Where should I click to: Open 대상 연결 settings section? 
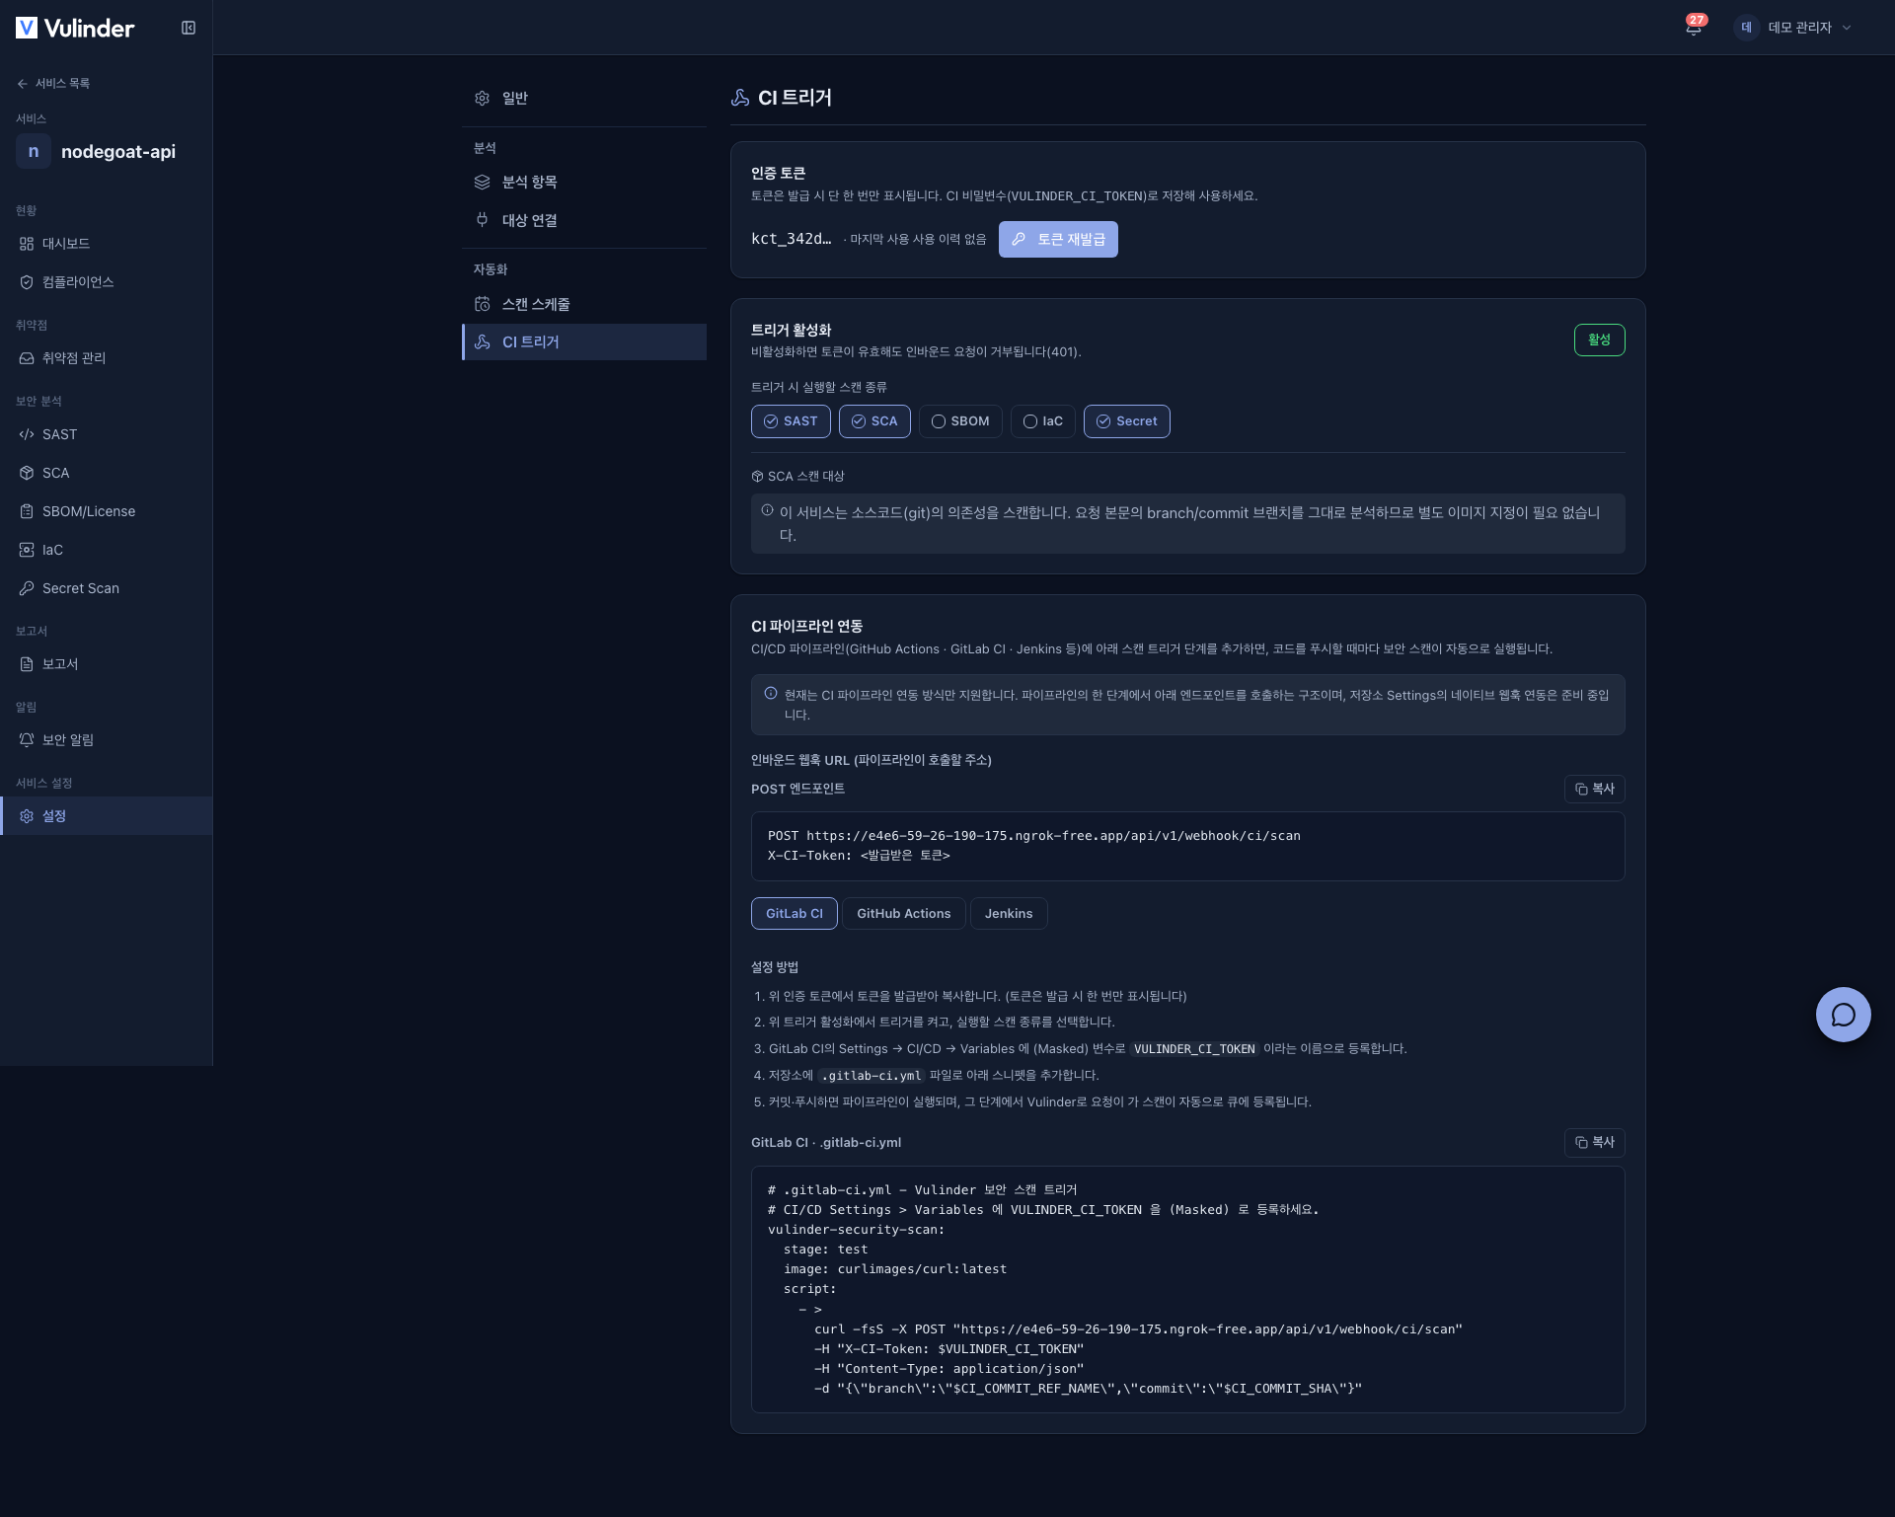coord(584,220)
